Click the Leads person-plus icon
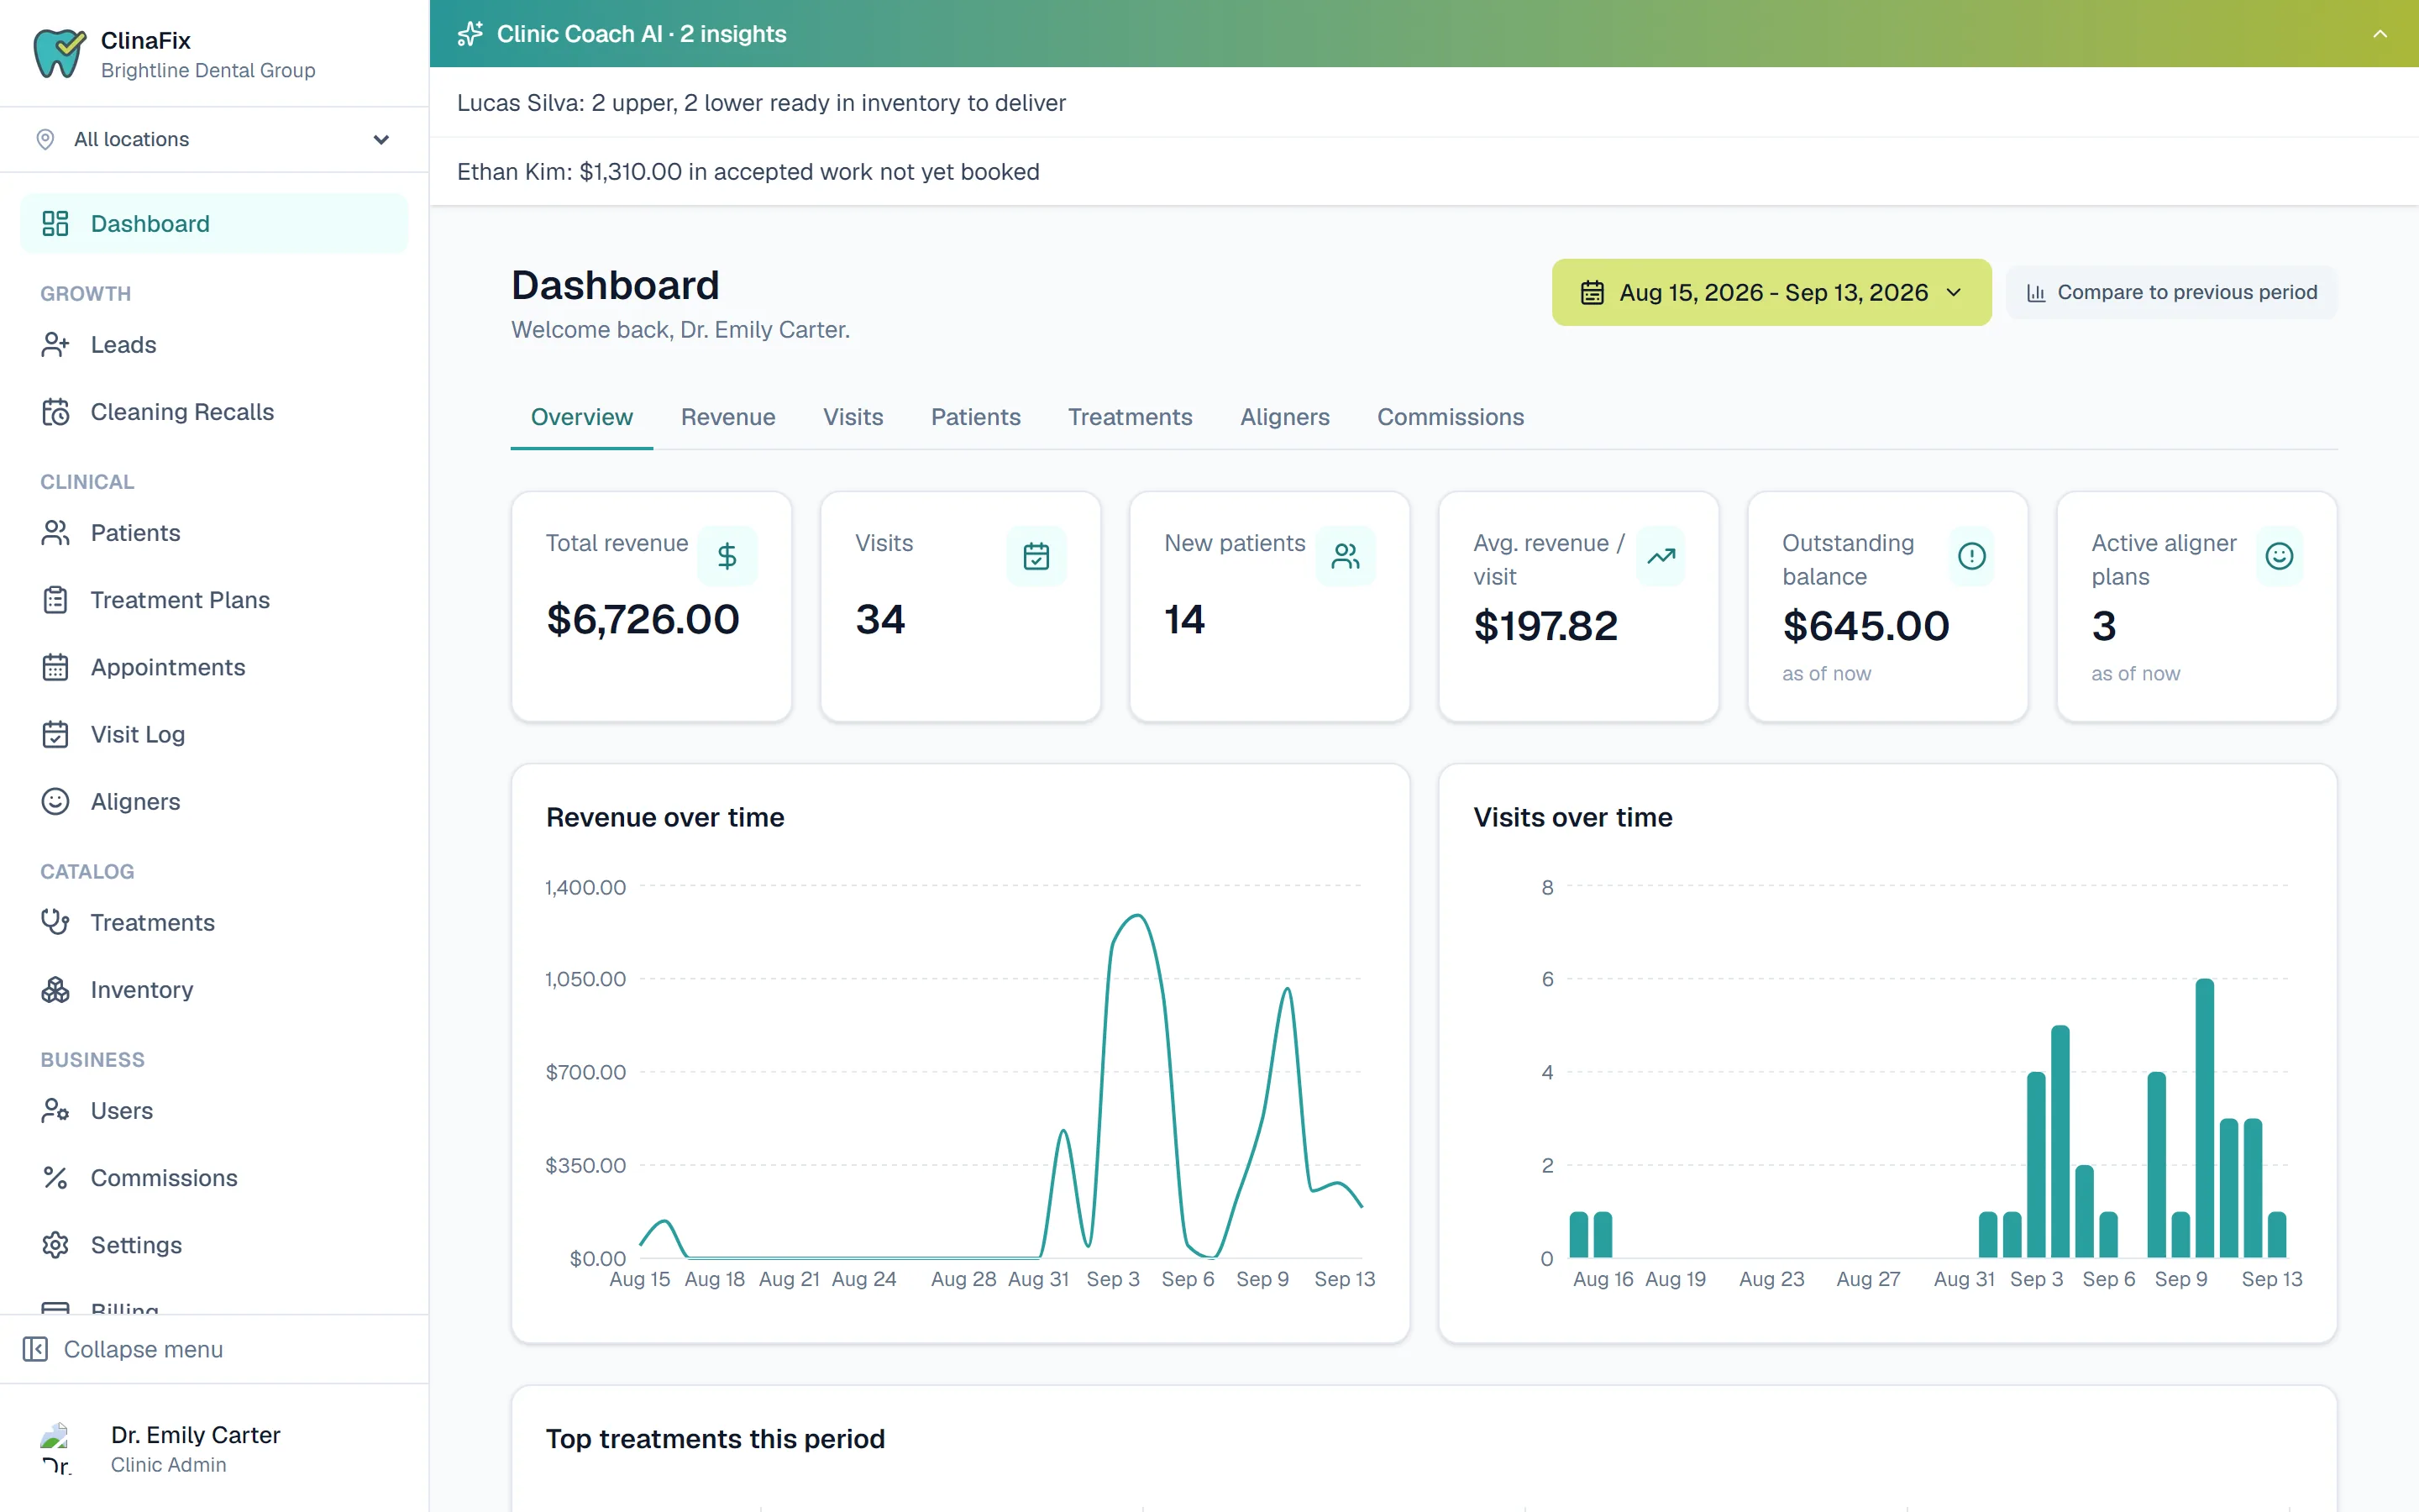Viewport: 2419px width, 1512px height. pos(55,345)
